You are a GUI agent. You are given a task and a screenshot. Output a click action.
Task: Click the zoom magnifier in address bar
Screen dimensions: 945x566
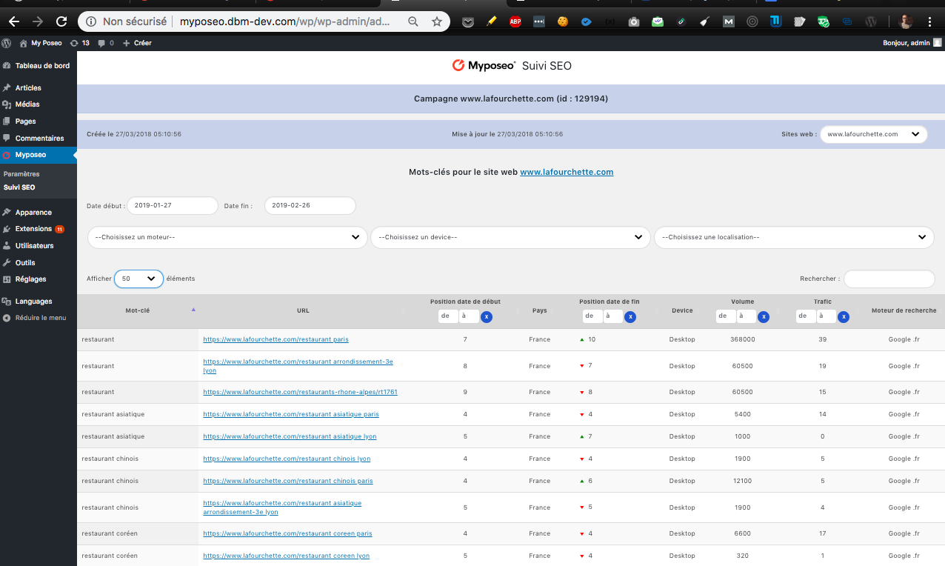[413, 21]
